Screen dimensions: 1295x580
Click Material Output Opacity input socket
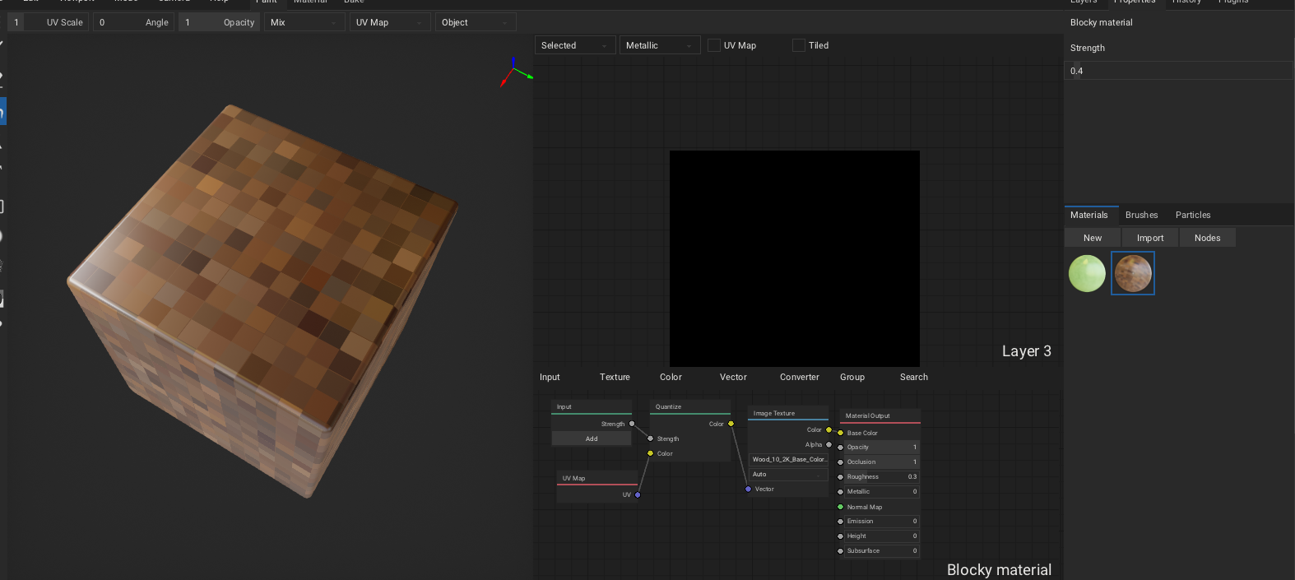pos(840,448)
